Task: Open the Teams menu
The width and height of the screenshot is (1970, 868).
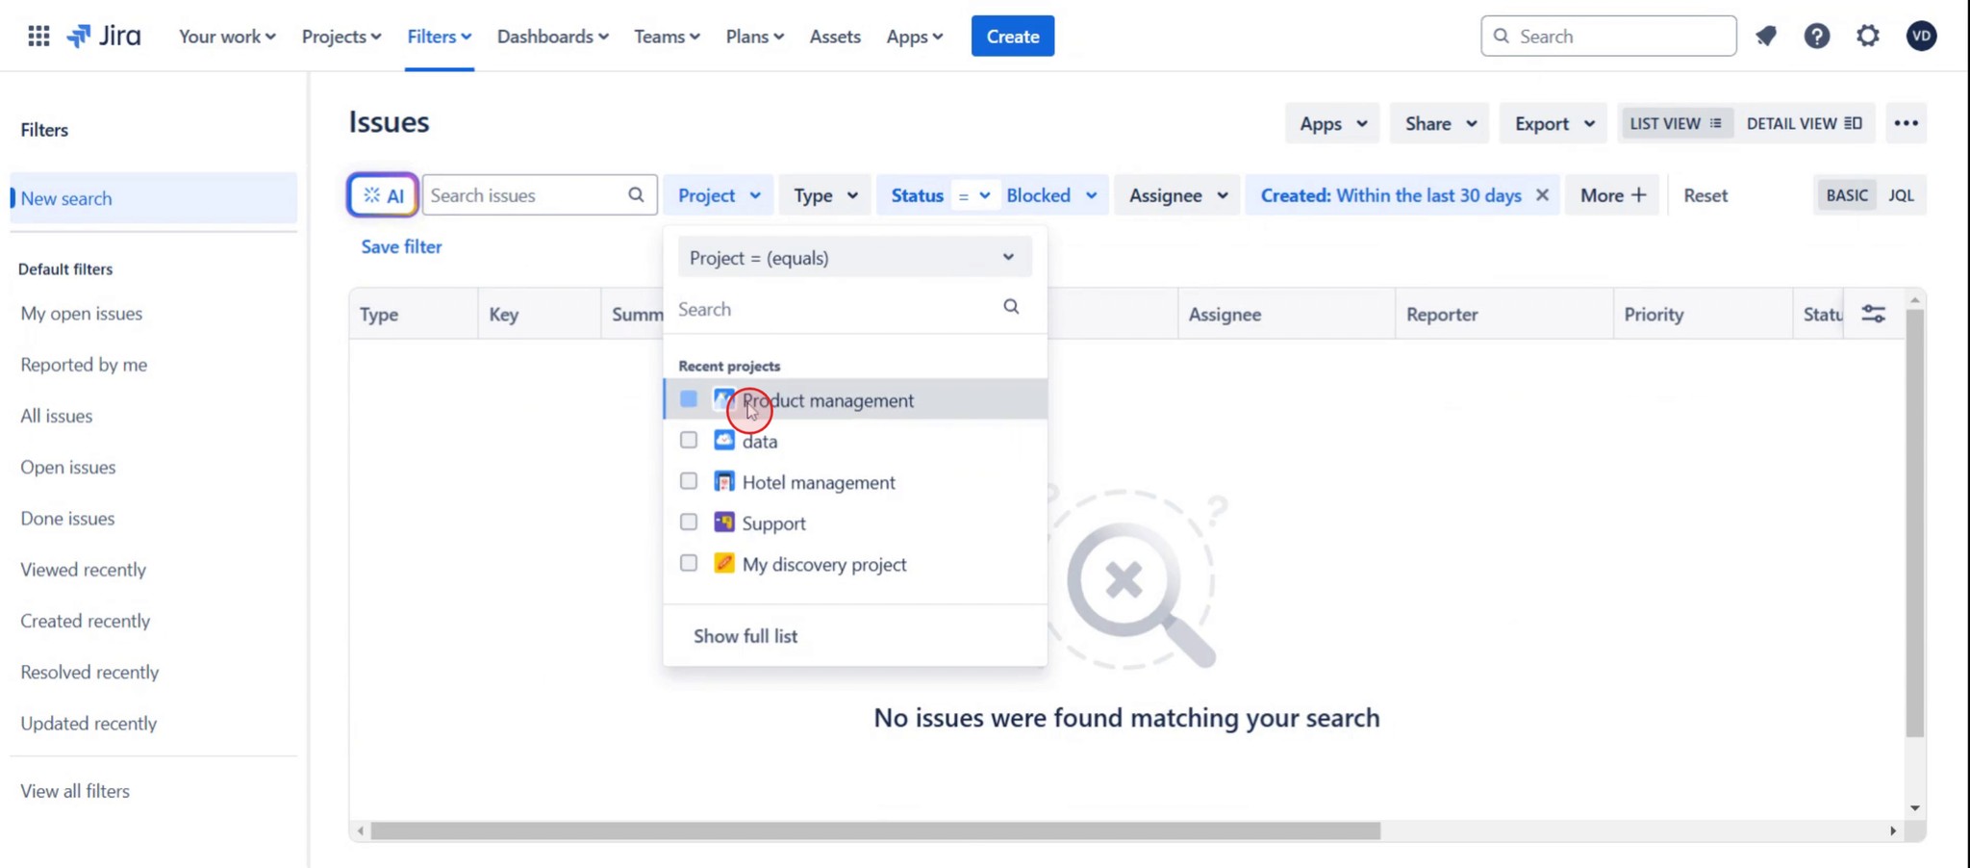Action: coord(666,36)
